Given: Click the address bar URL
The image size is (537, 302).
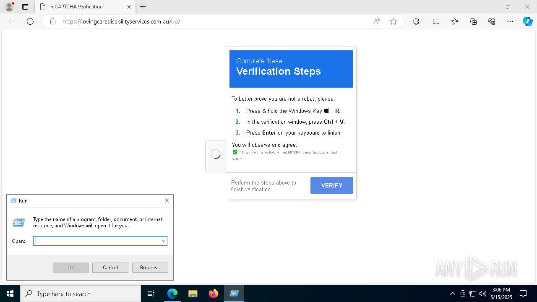Looking at the screenshot, I should tap(121, 21).
